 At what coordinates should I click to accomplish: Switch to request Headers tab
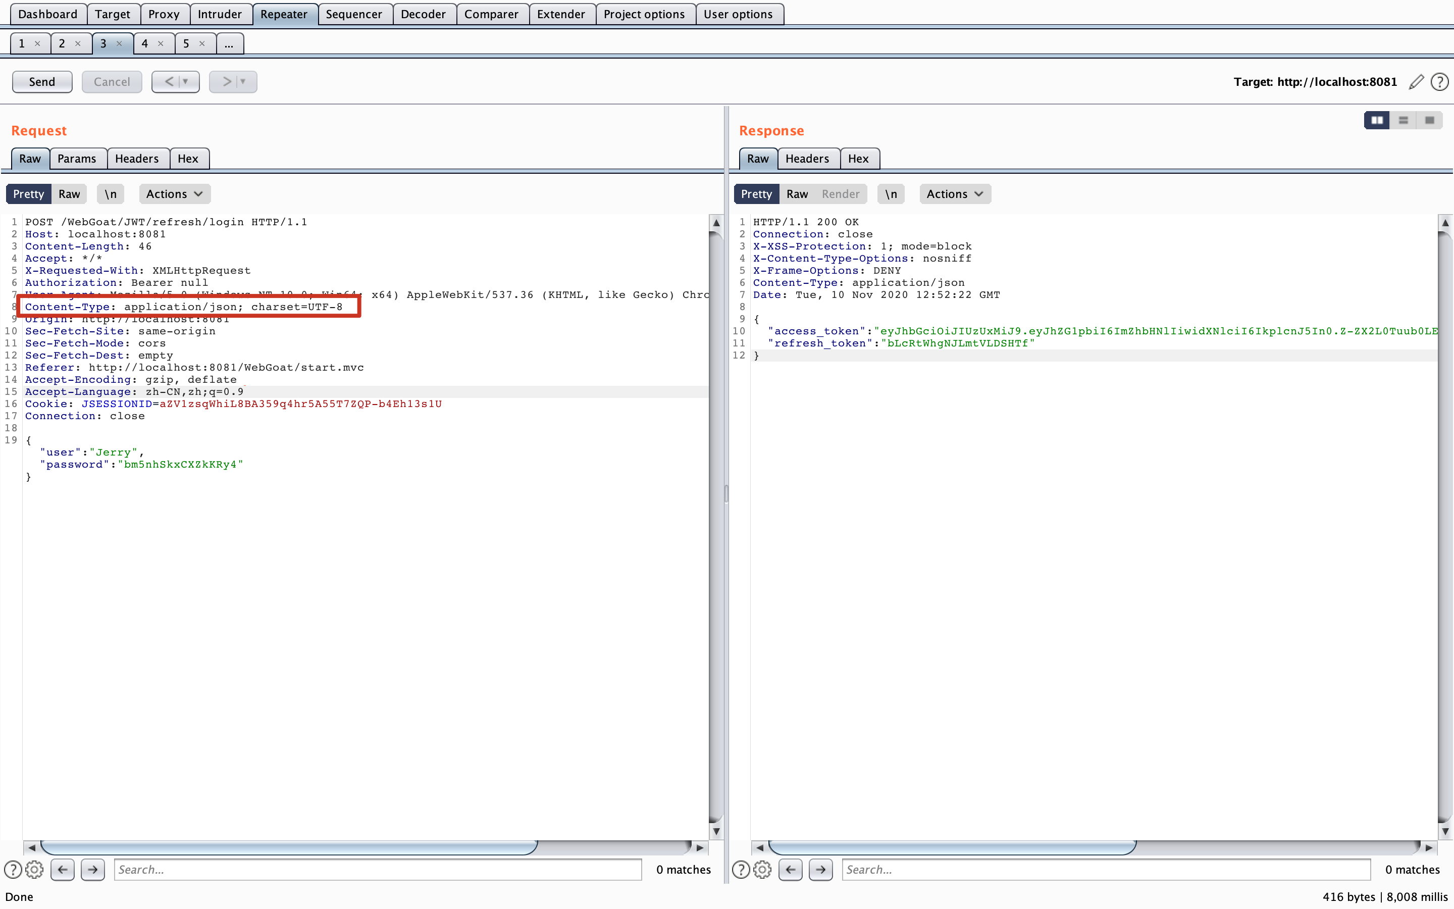136,159
